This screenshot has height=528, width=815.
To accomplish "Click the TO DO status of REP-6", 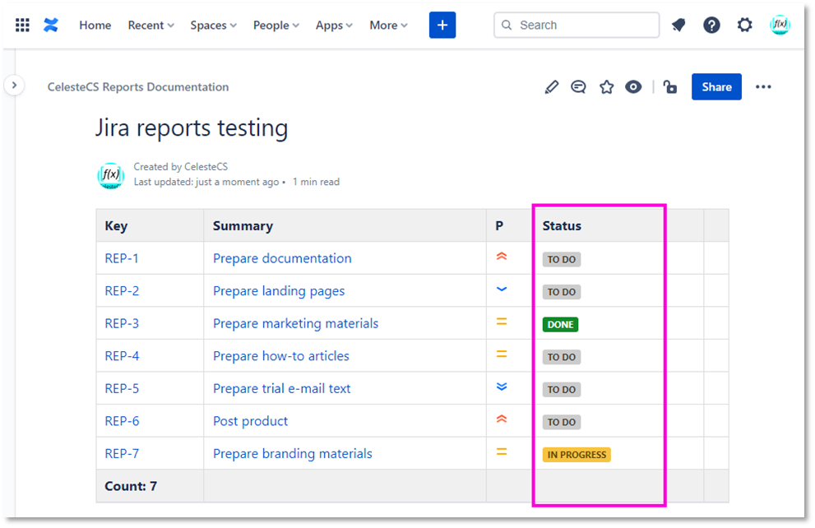I will [562, 422].
